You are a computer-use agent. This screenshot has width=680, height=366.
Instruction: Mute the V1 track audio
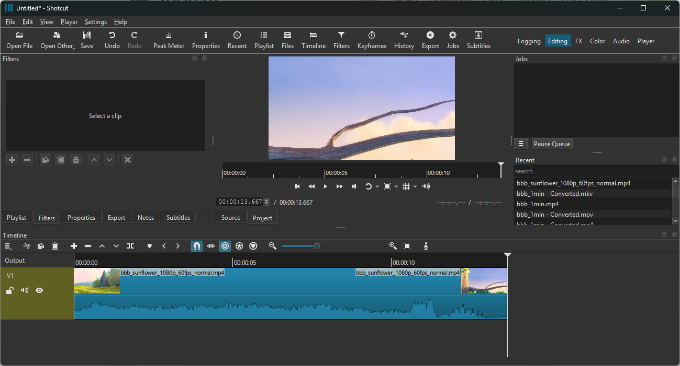coord(25,290)
